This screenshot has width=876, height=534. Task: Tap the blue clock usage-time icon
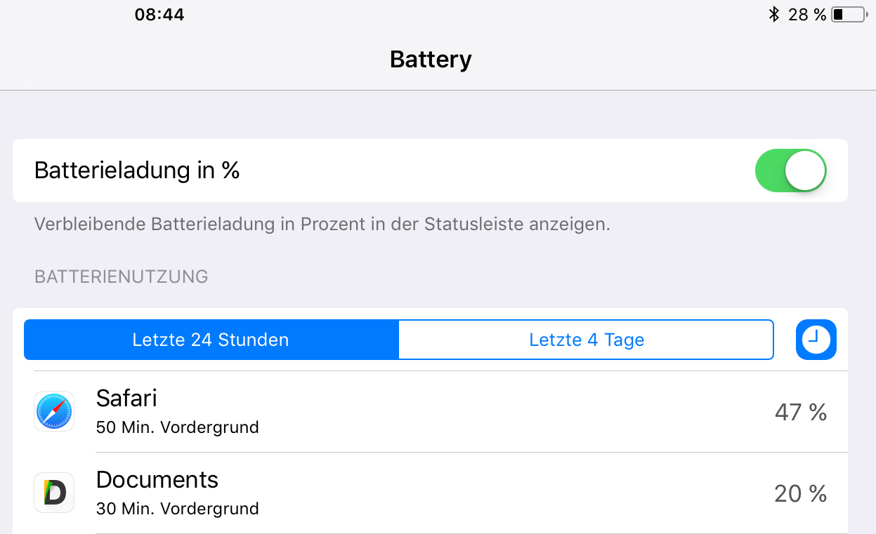[816, 340]
